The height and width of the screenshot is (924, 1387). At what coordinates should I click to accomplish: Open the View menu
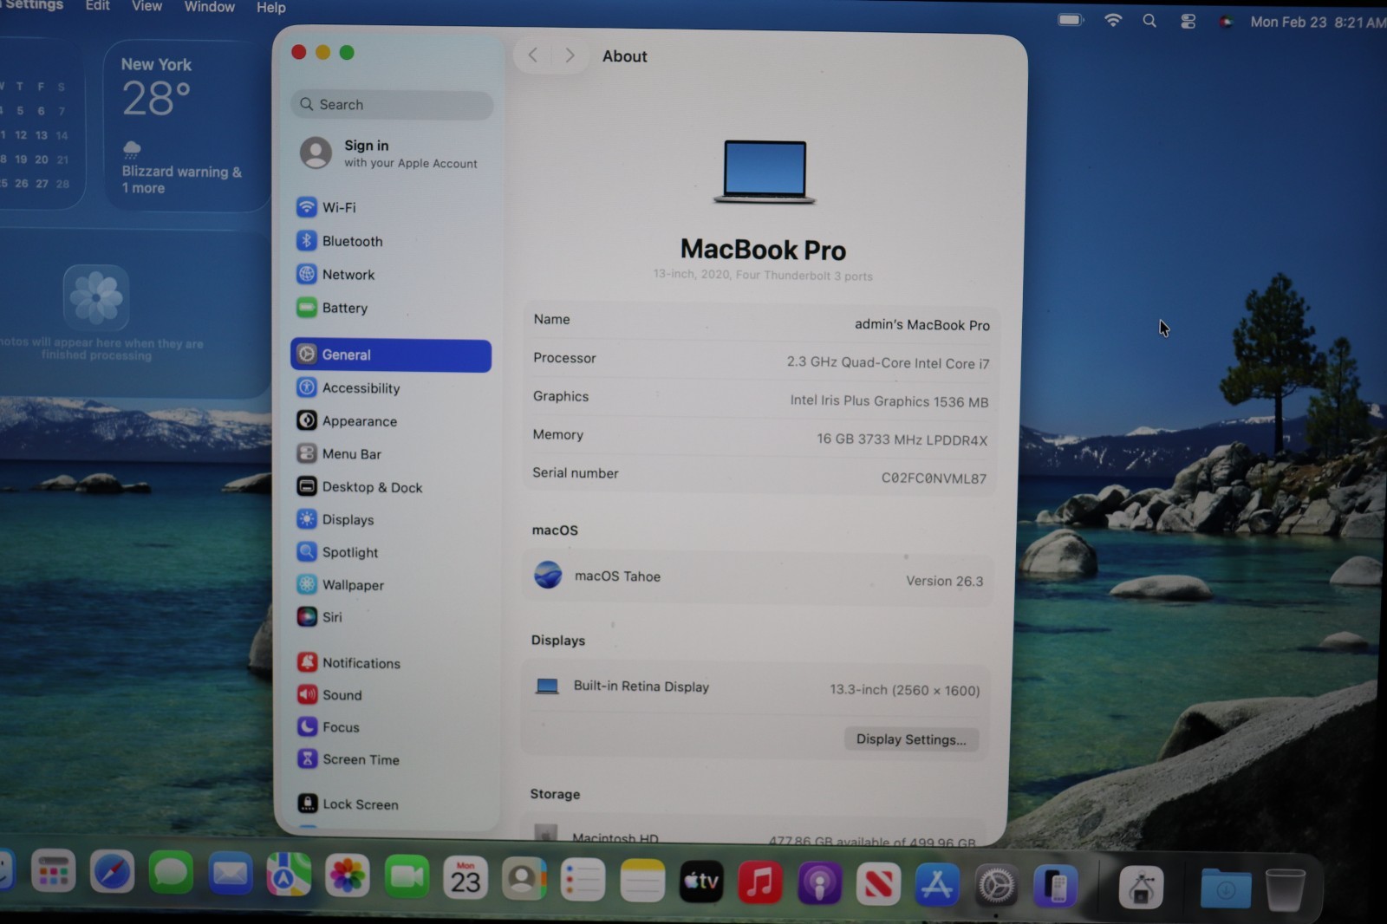147,7
